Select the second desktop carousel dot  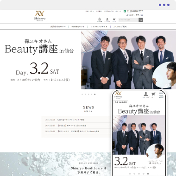[85, 94]
